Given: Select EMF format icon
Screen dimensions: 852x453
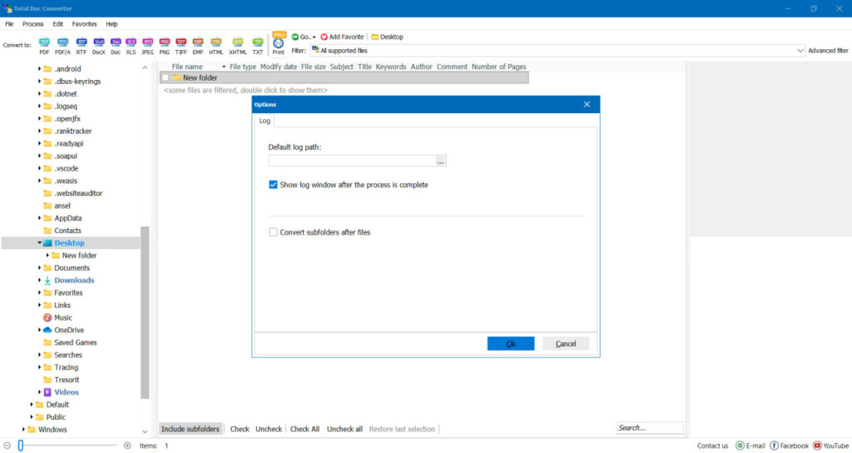Looking at the screenshot, I should [198, 46].
